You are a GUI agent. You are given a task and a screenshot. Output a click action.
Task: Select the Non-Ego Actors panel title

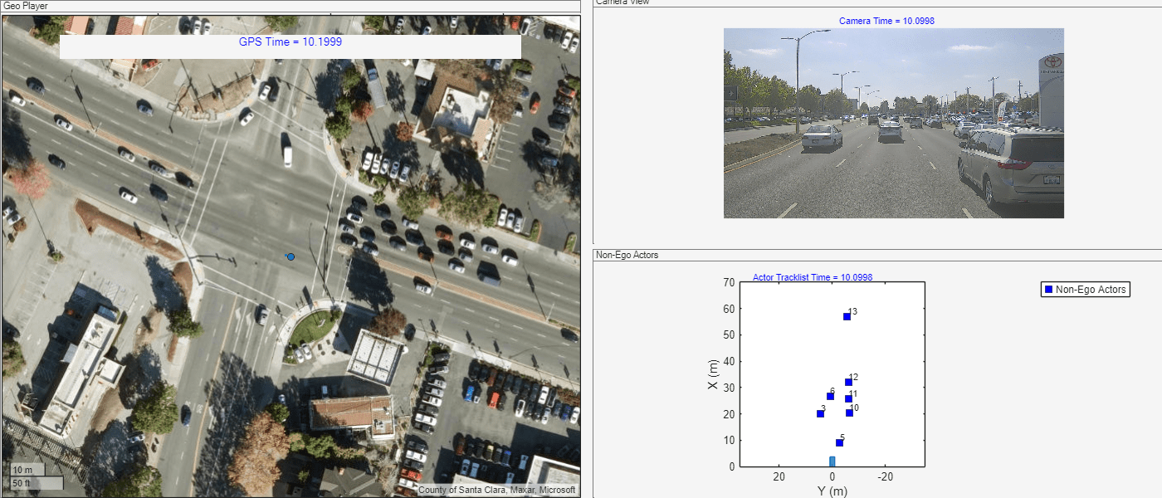point(627,255)
